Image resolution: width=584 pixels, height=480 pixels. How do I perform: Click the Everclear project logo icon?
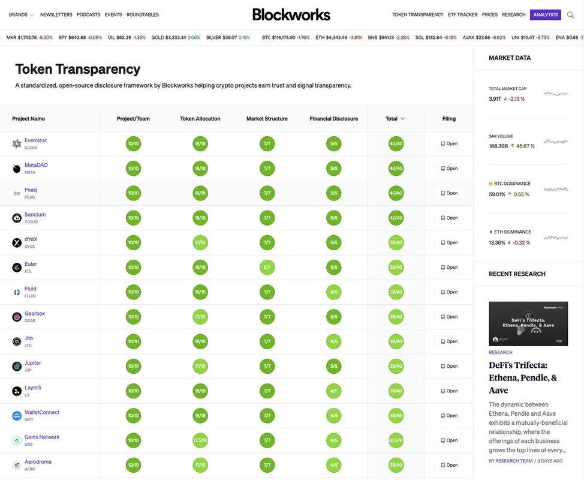[17, 144]
